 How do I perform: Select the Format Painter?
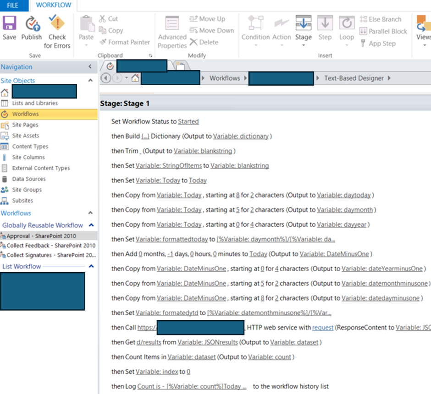(125, 42)
